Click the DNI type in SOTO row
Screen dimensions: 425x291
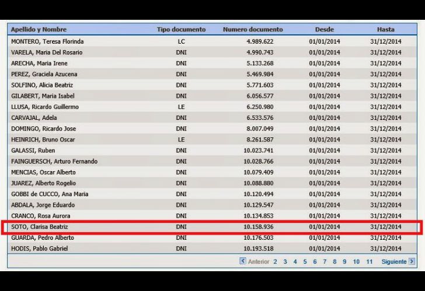pos(181,227)
